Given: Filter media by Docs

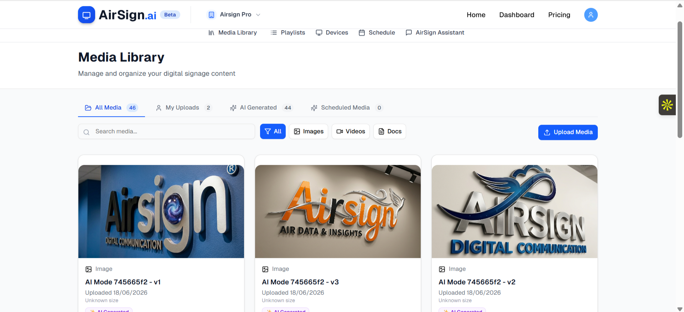Looking at the screenshot, I should (x=390, y=131).
